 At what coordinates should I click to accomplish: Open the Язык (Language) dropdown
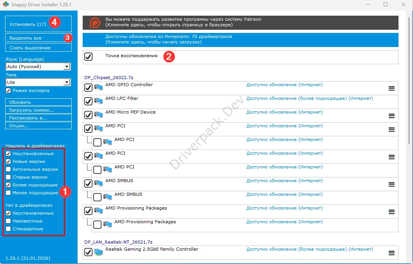click(38, 67)
